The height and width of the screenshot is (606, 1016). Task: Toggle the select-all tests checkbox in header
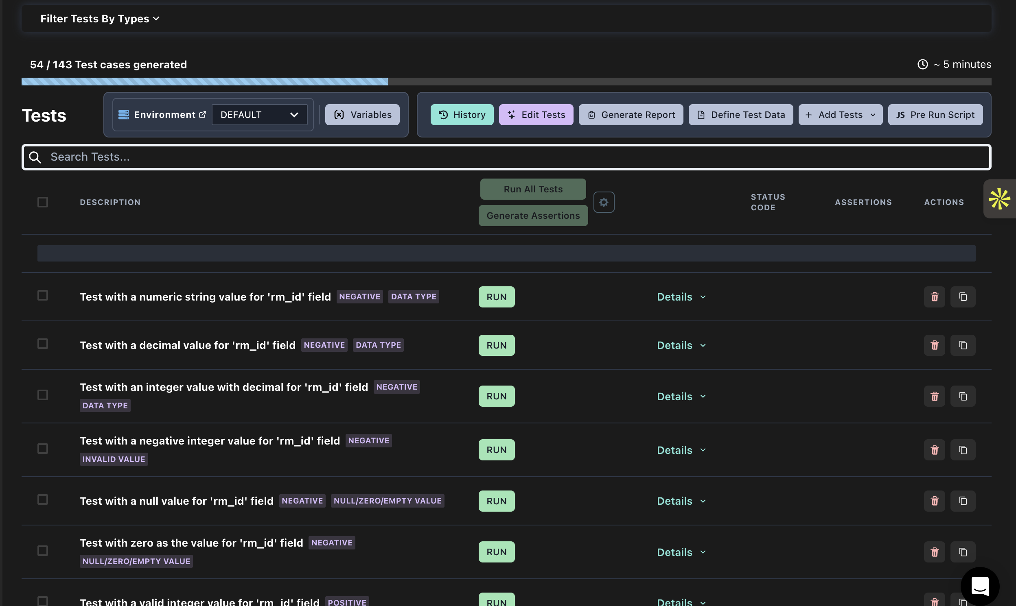point(43,202)
